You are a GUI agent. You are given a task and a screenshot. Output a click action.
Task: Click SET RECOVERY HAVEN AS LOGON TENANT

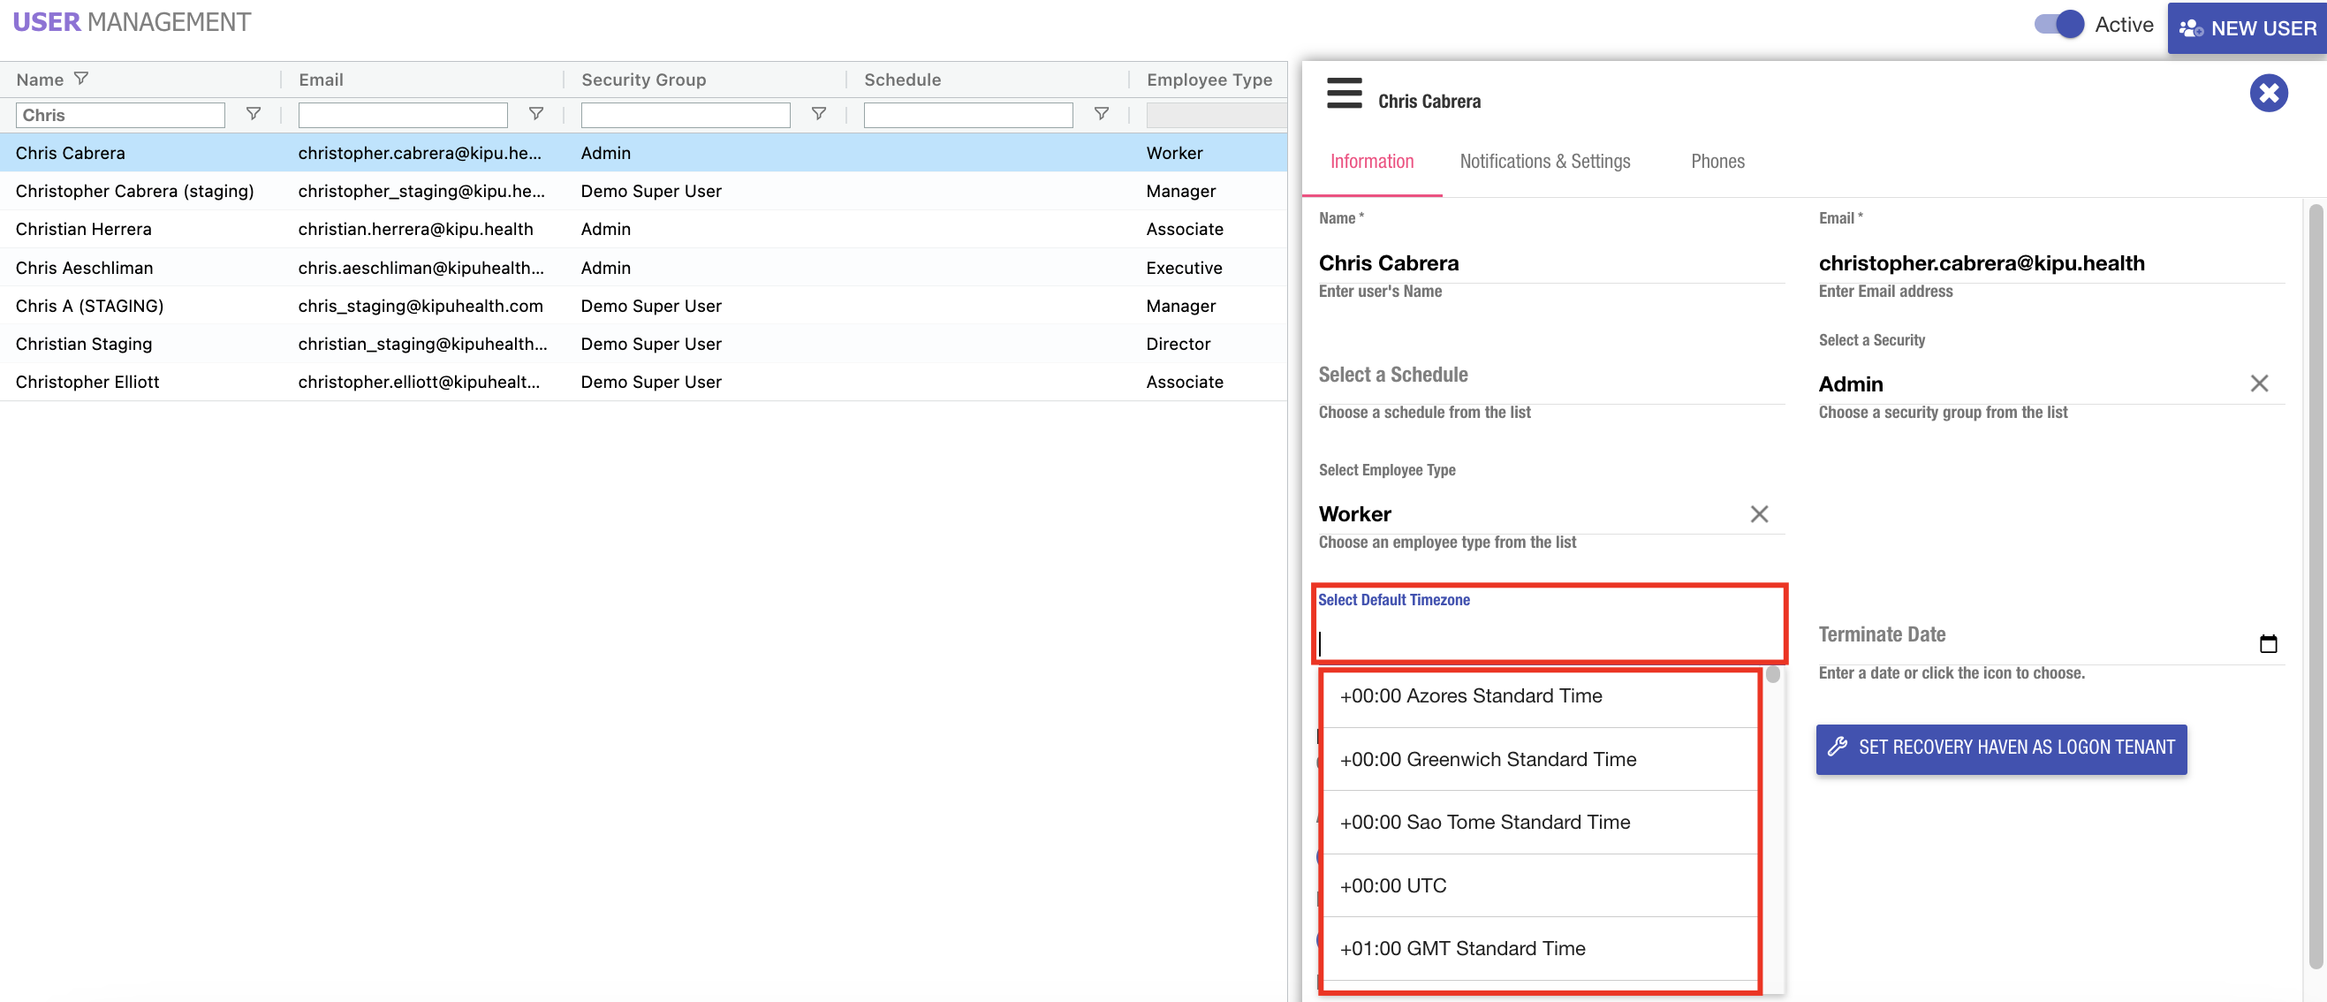click(x=2000, y=748)
